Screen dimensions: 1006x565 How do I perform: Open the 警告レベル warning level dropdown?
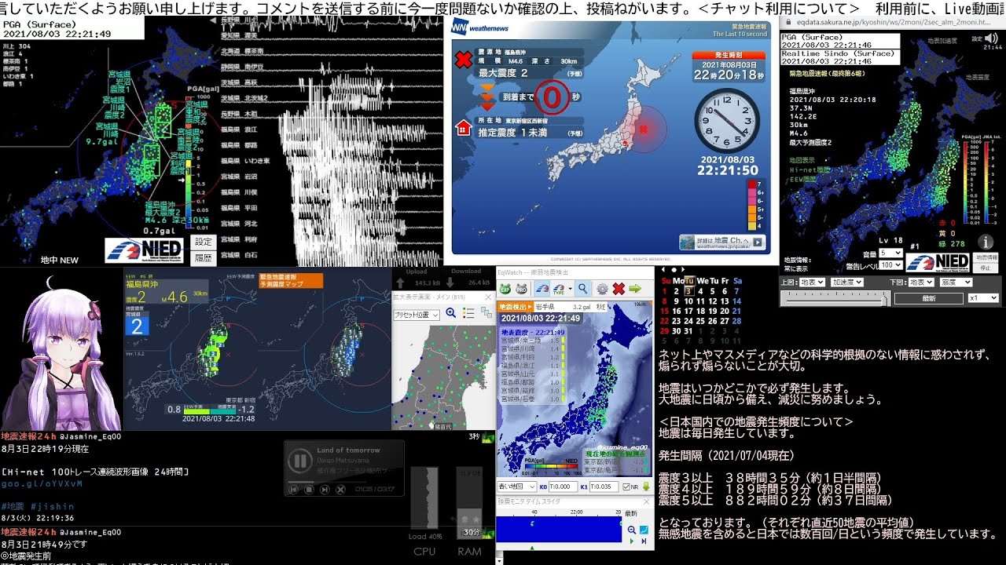[890, 265]
